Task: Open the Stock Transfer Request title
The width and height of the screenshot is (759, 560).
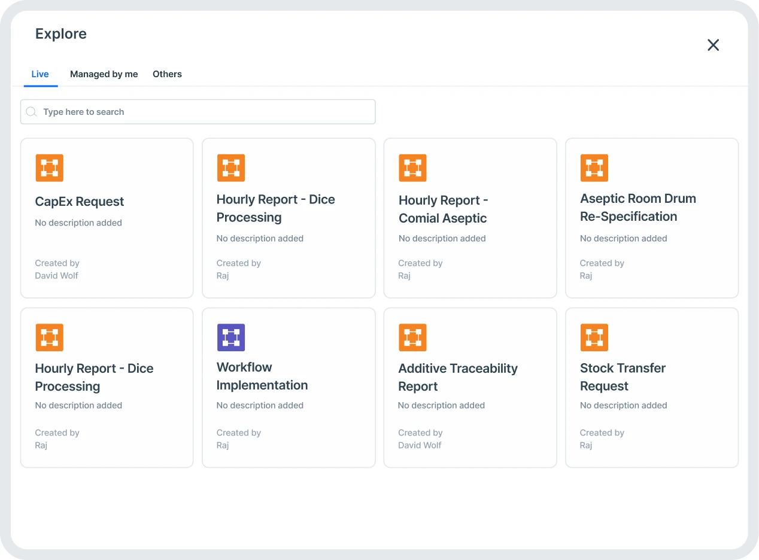Action: click(623, 377)
